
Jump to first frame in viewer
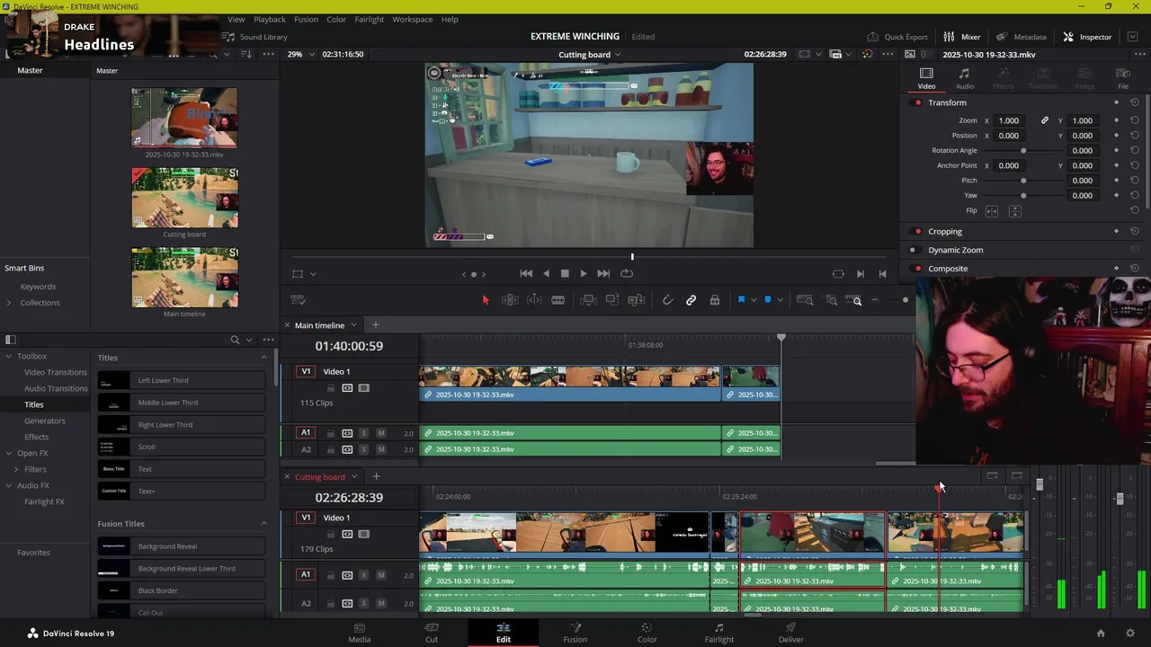(526, 273)
